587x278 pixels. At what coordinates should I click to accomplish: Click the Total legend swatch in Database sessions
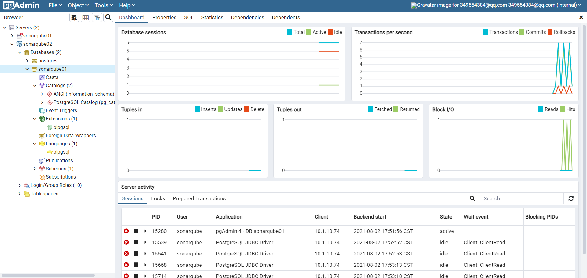tap(290, 32)
